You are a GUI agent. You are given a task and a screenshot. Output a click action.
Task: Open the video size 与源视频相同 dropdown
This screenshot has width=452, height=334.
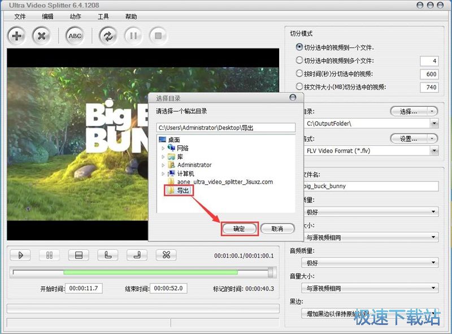pos(433,237)
